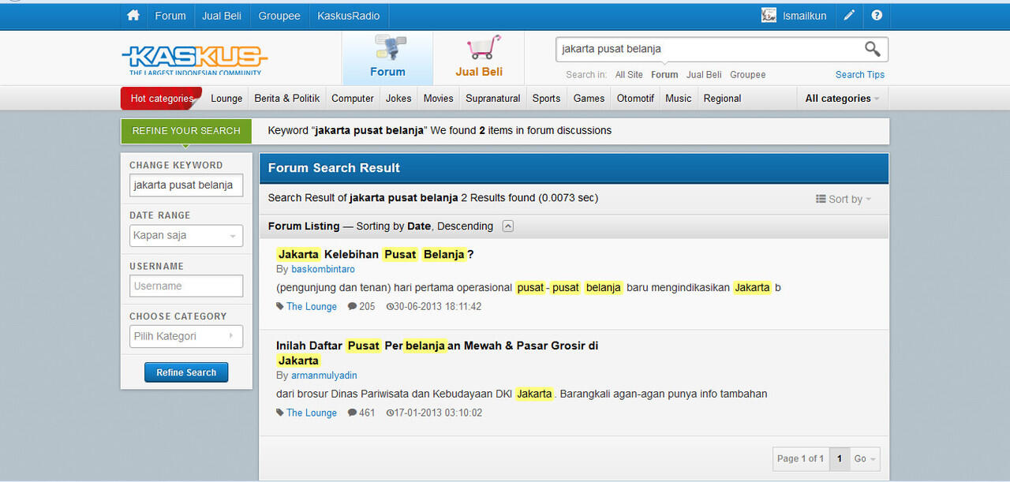
Task: Open the Computer category
Action: 353,99
